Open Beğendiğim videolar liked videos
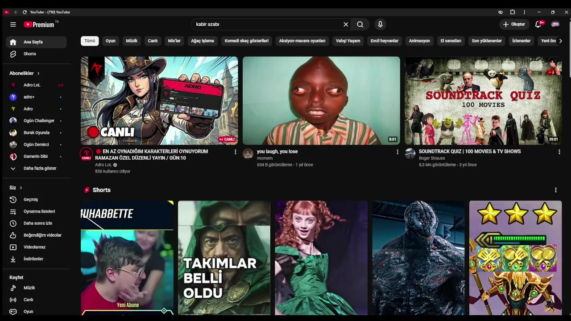This screenshot has width=571, height=321. (x=36, y=235)
